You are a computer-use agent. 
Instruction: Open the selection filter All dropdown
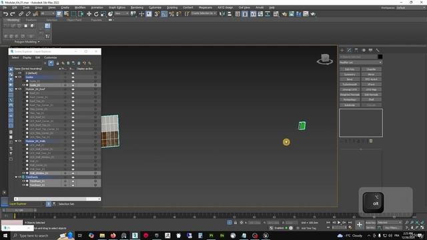47,13
